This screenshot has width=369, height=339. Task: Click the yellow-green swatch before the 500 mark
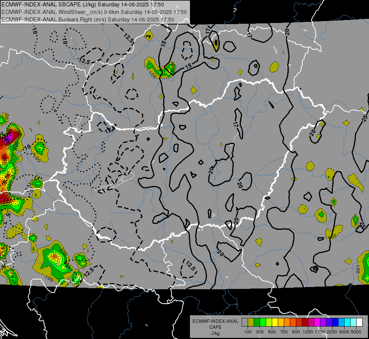[269, 322]
